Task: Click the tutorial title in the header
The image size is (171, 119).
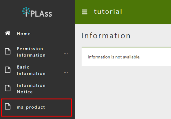Action: click(x=108, y=12)
